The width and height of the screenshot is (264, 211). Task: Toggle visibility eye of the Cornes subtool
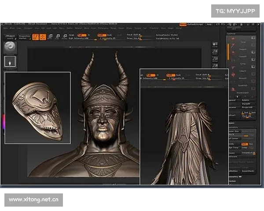click(253, 60)
